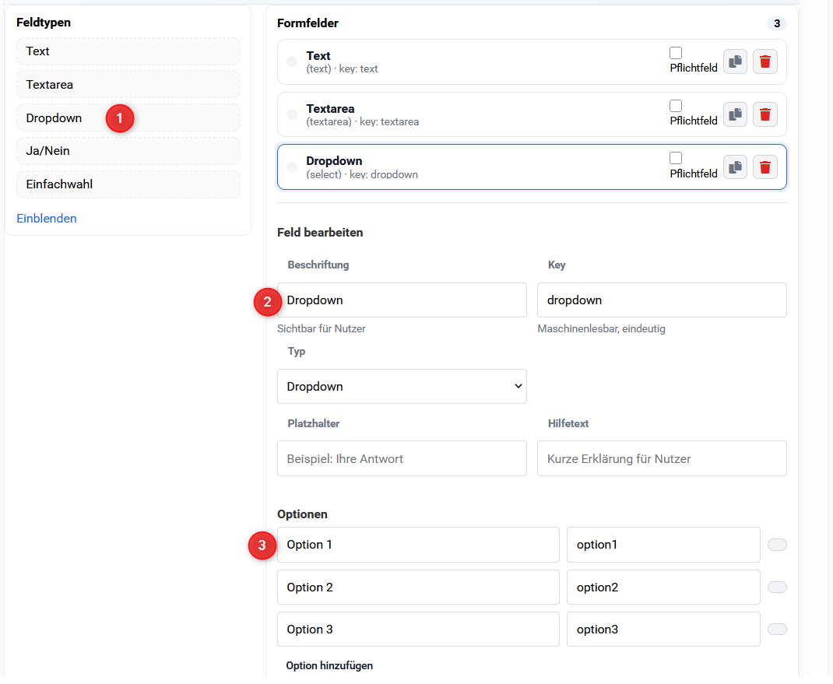Click the Einblenden link

pyautogui.click(x=47, y=219)
